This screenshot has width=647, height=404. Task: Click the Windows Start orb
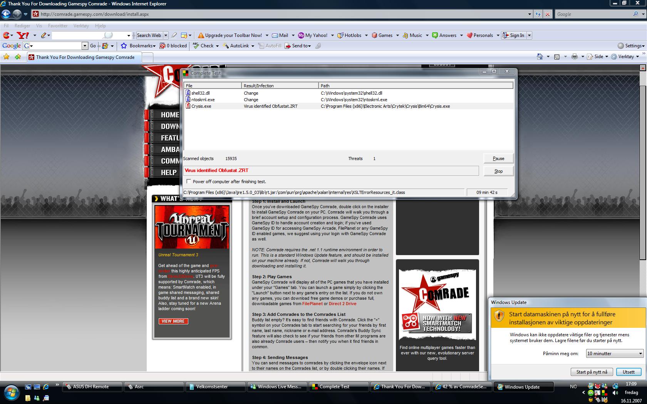tap(12, 393)
